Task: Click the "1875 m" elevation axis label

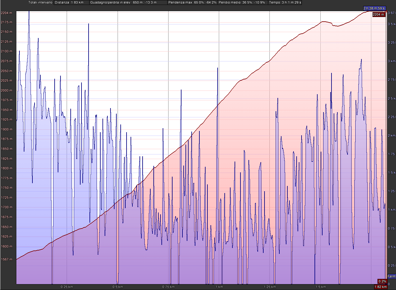Action: (x=7, y=139)
